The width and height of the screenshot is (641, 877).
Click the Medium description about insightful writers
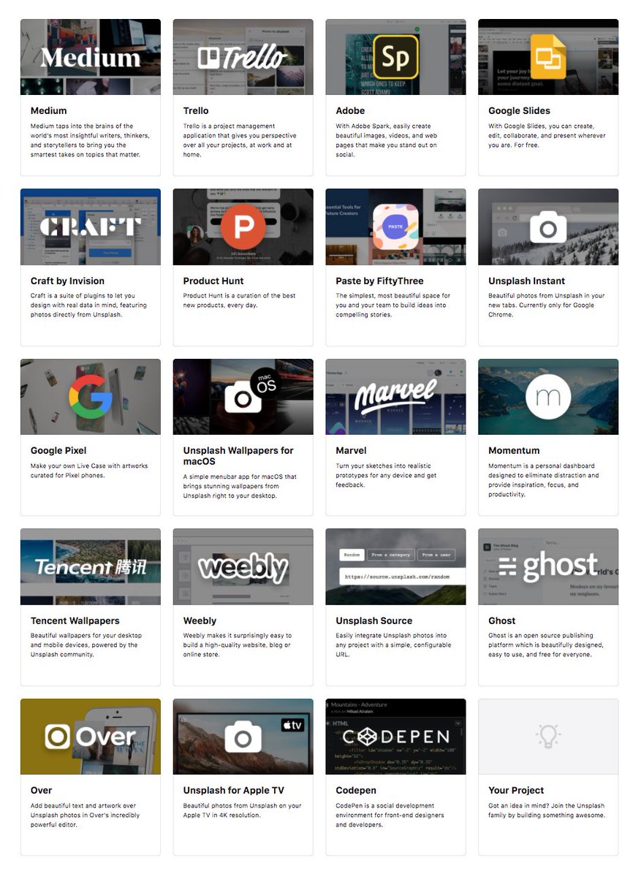pos(91,140)
